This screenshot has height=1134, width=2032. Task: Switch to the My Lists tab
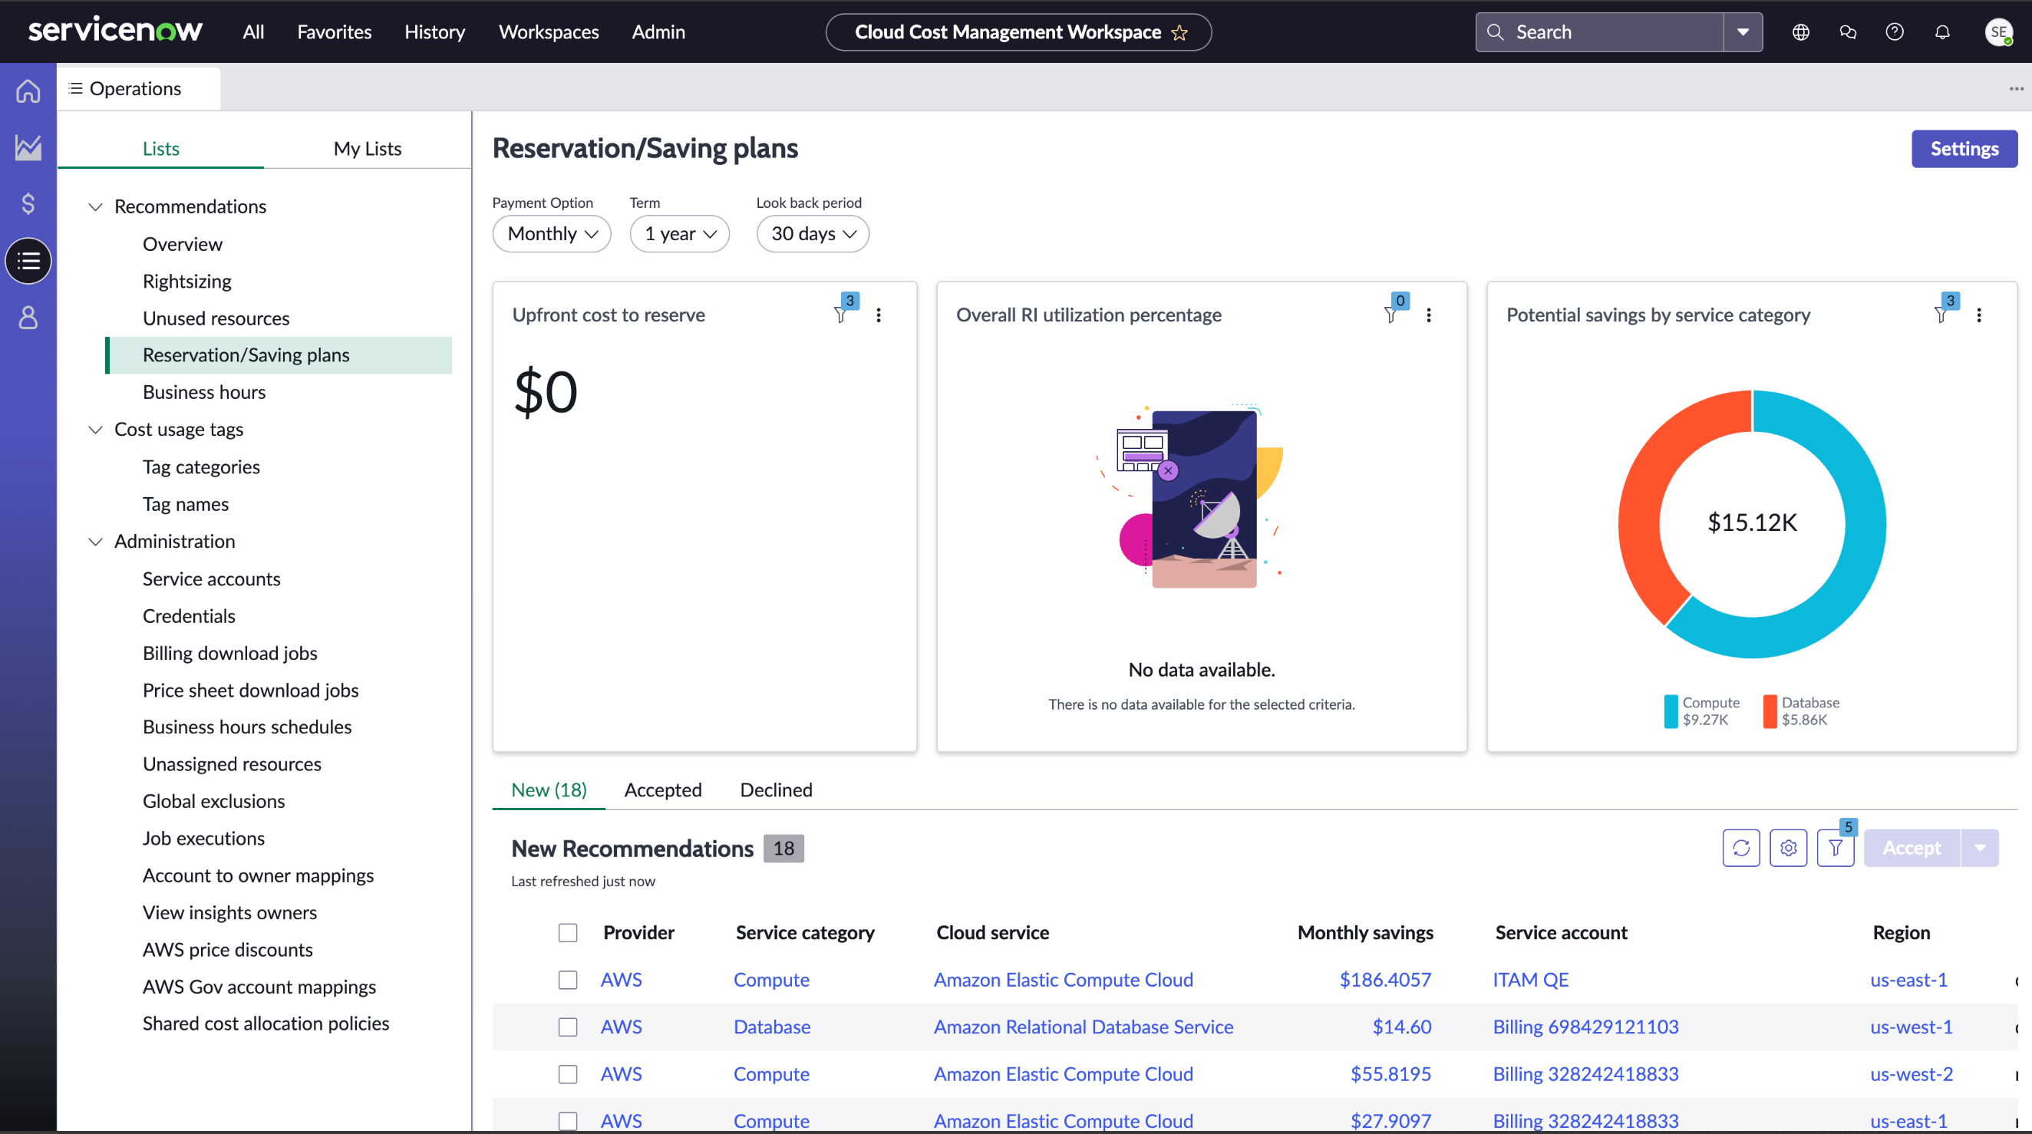point(368,148)
